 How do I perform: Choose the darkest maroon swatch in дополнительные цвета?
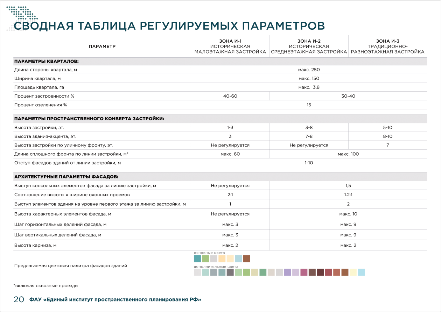click(320, 272)
